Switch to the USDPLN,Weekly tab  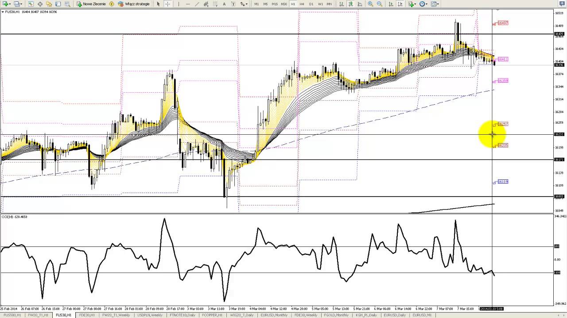[150, 315]
